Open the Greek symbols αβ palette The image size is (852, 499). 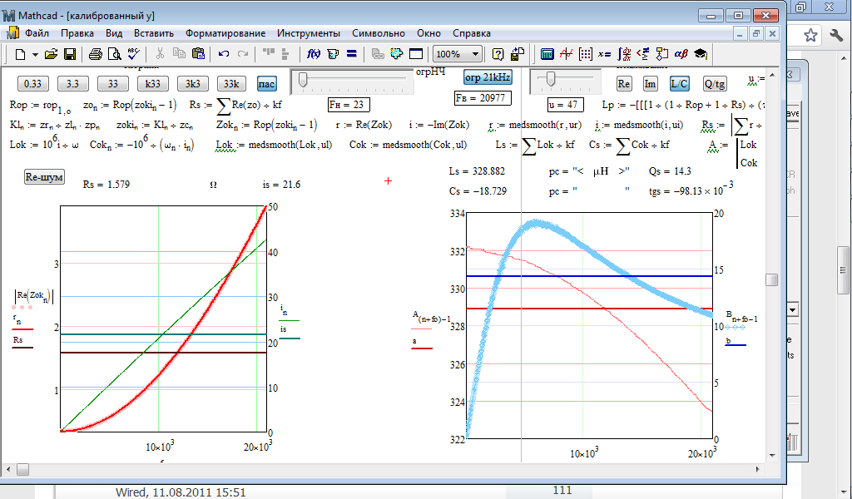(680, 54)
